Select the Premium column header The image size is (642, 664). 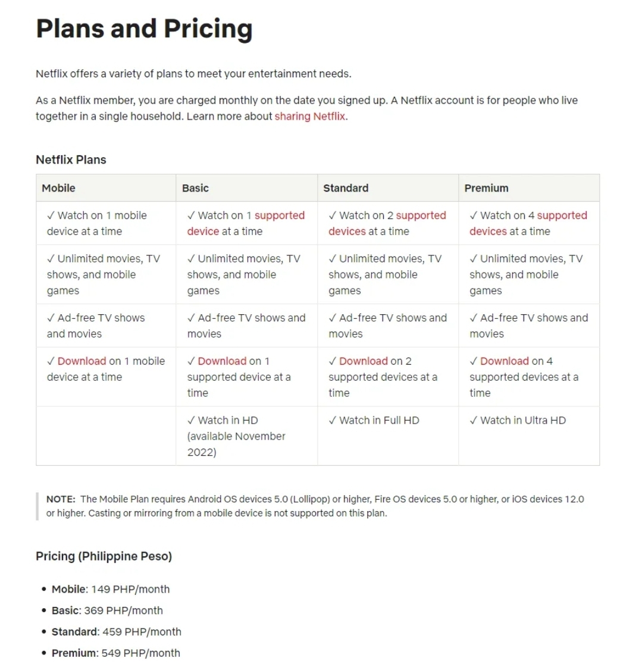coord(529,188)
